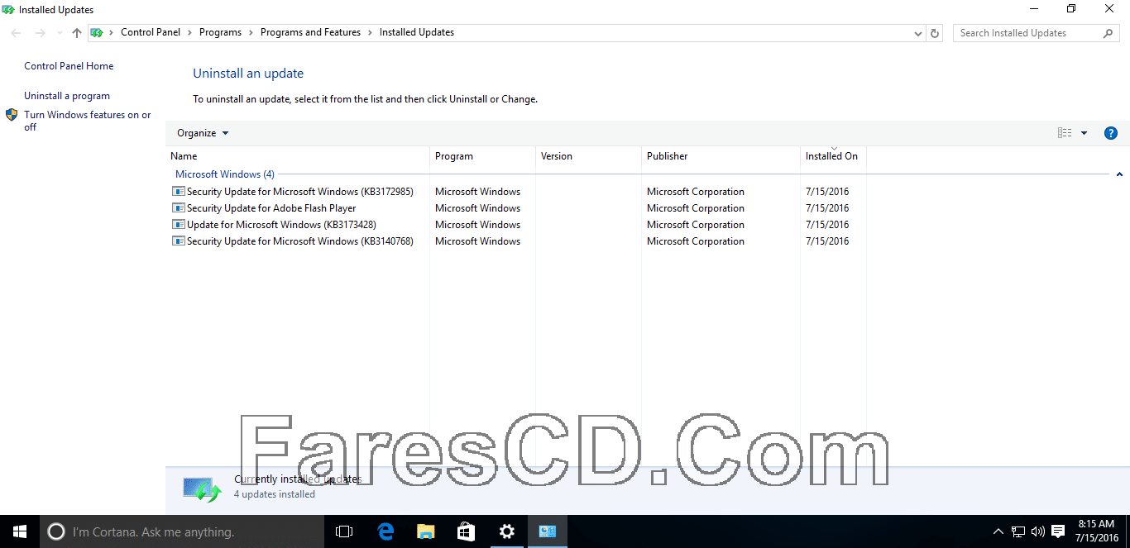Focus the Search Installed Updates box

point(1027,33)
